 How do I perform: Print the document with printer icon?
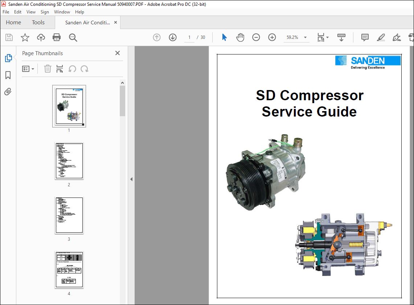(57, 37)
